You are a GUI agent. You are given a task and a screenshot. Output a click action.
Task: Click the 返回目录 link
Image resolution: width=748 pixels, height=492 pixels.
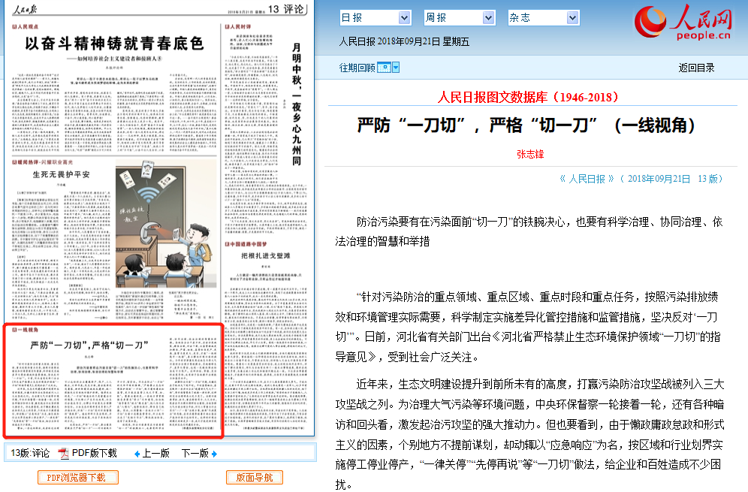tap(696, 68)
